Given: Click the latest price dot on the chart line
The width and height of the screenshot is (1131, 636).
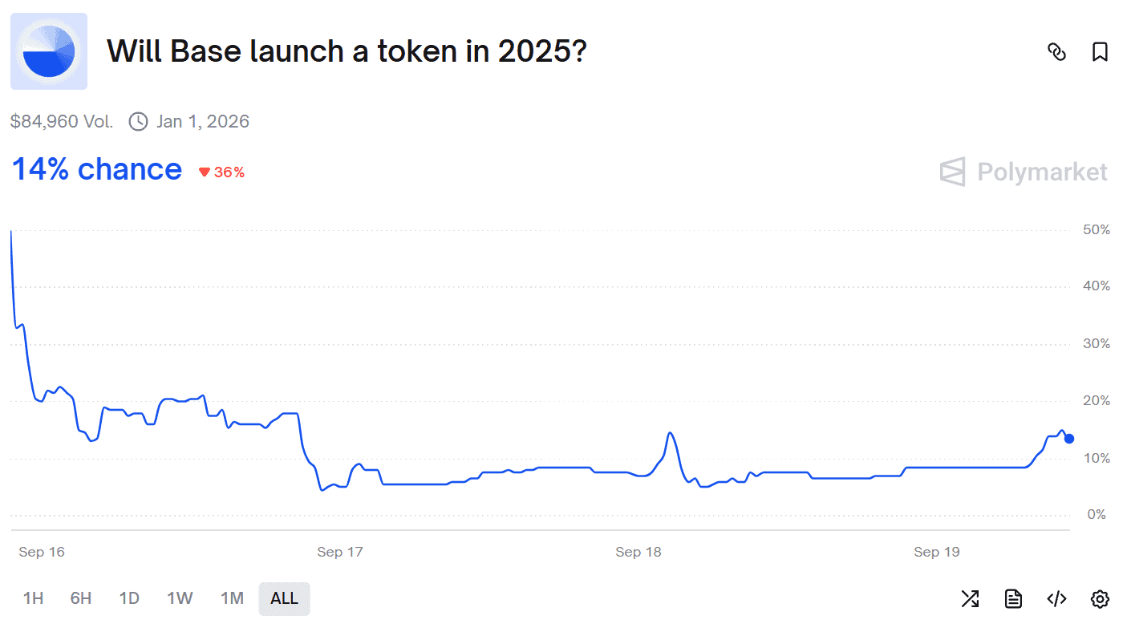Looking at the screenshot, I should coord(1068,439).
